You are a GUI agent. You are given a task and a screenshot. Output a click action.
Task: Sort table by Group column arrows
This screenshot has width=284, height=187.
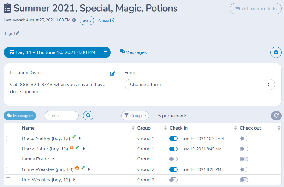coord(165,128)
